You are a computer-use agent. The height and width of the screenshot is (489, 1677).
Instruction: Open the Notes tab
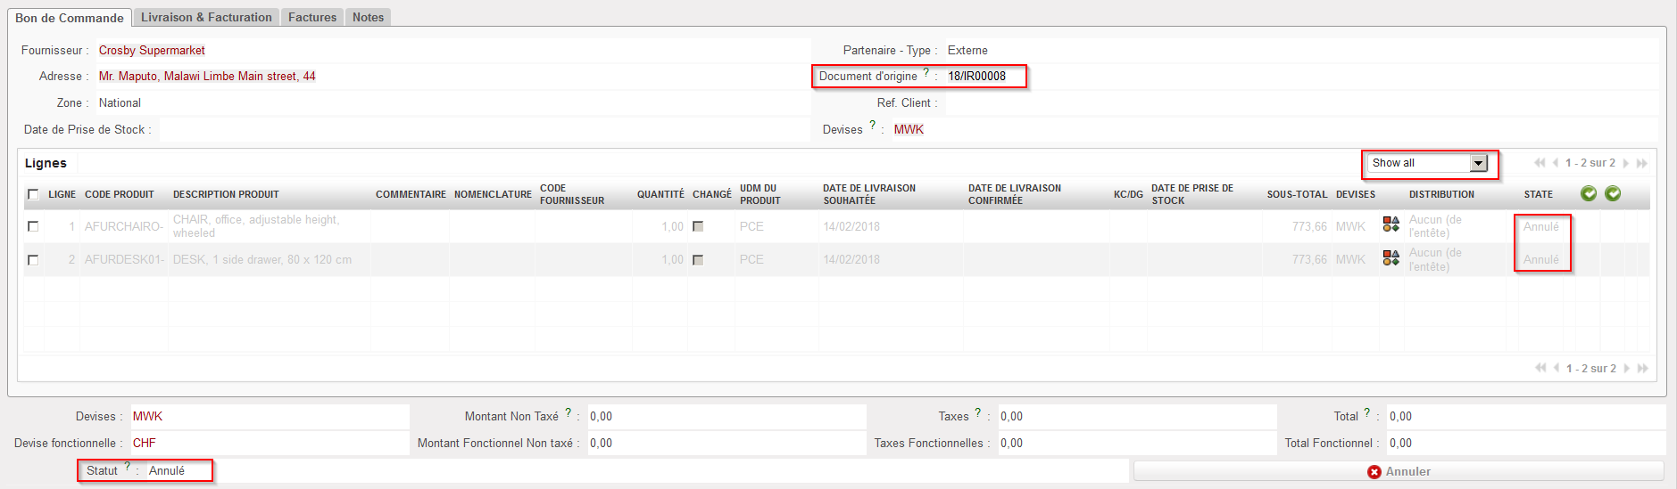368,17
